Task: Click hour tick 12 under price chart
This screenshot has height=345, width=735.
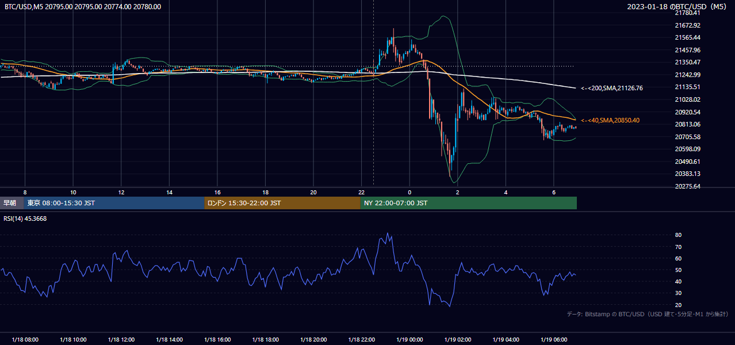Action: point(121,192)
